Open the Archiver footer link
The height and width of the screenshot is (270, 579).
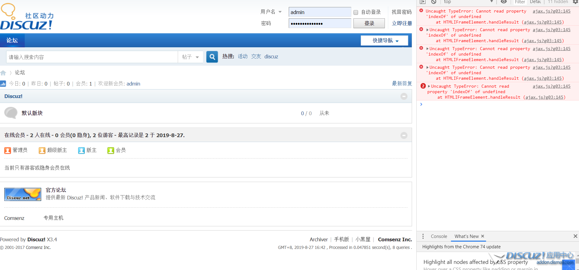319,239
